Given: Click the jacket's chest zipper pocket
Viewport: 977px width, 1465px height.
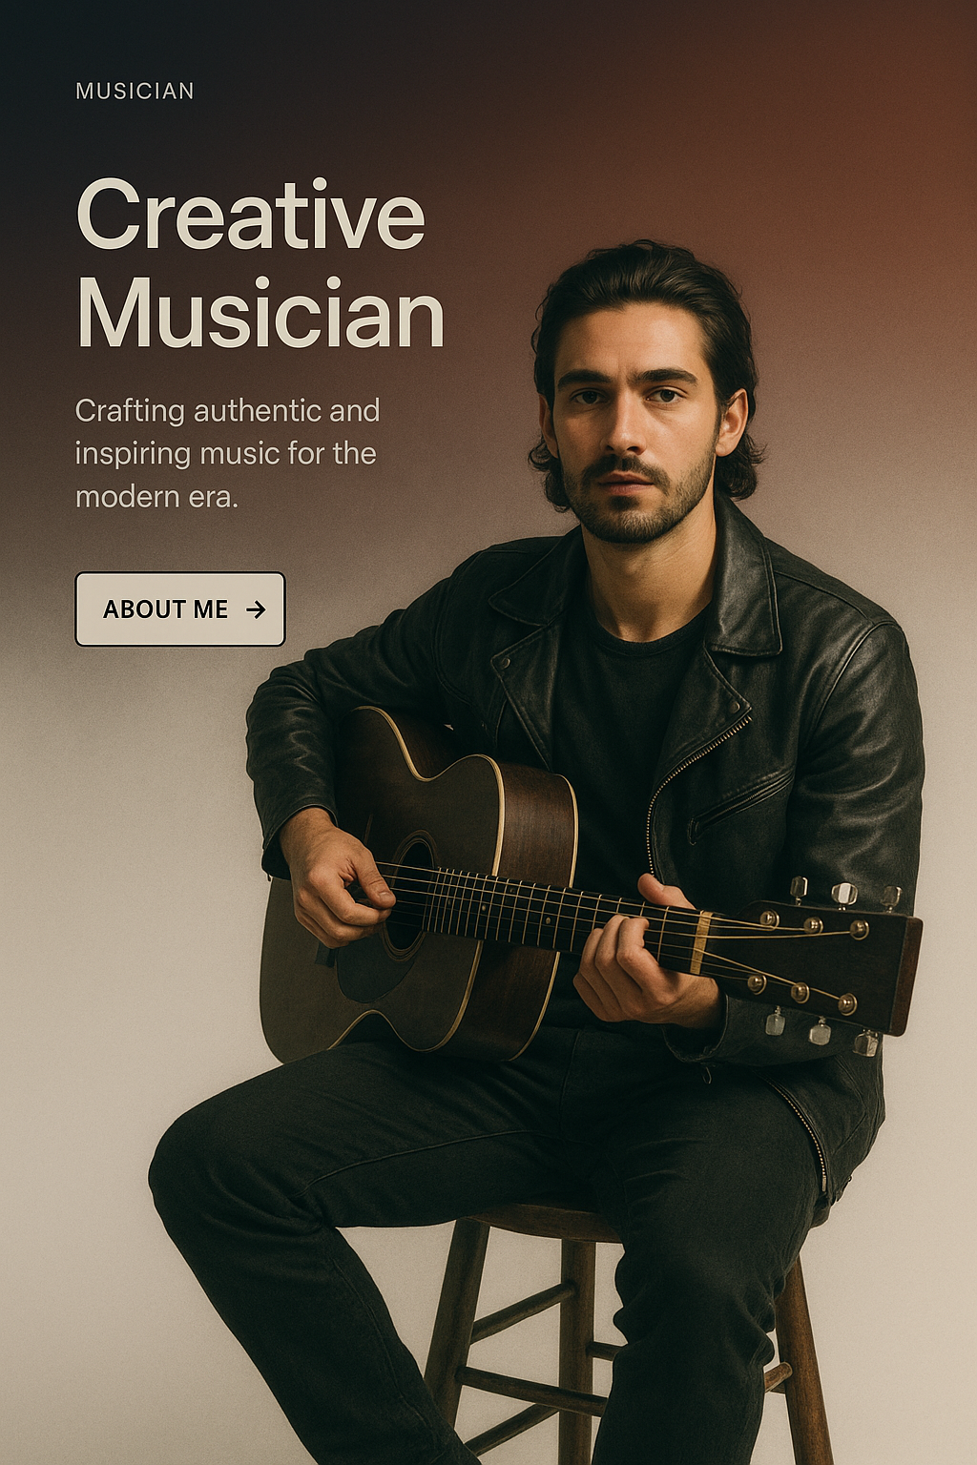Looking at the screenshot, I should point(739,806).
